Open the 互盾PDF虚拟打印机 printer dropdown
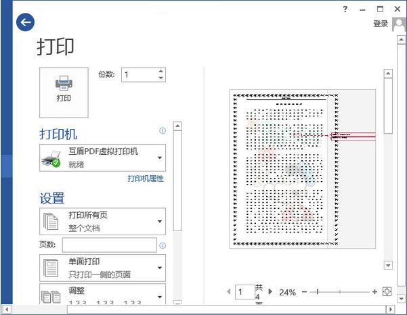 [102, 157]
